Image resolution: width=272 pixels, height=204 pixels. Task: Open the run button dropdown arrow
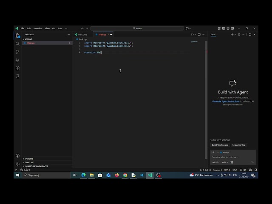tap(195, 34)
